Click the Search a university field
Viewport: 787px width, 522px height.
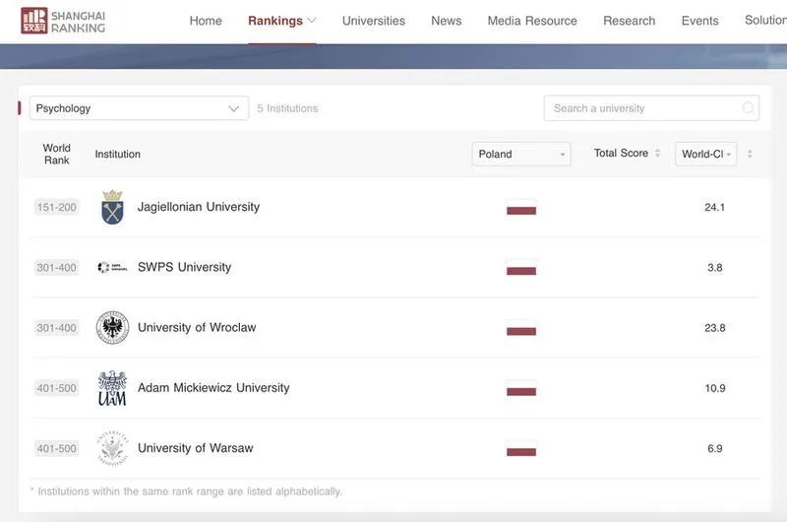pyautogui.click(x=651, y=108)
